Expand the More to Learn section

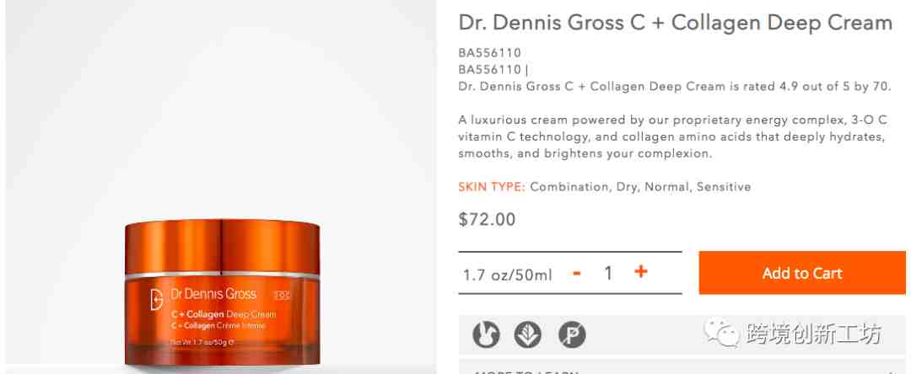682,367
